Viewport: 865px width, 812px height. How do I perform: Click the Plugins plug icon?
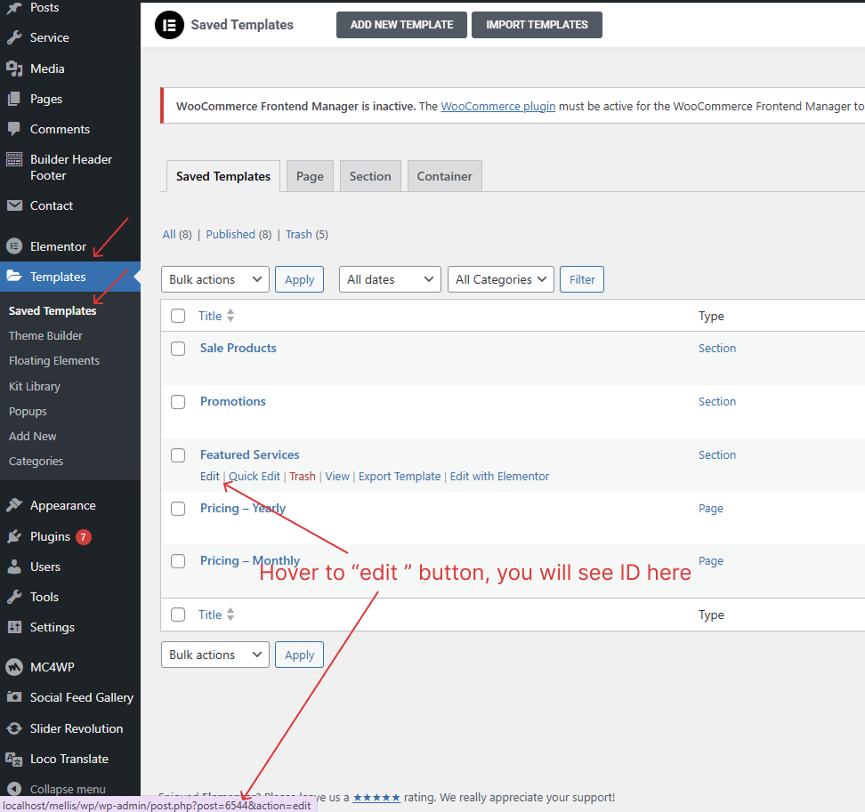[x=14, y=536]
